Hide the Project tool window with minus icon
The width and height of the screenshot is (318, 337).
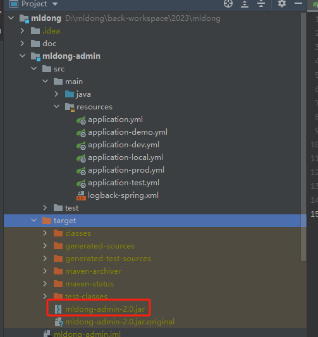click(x=298, y=3)
